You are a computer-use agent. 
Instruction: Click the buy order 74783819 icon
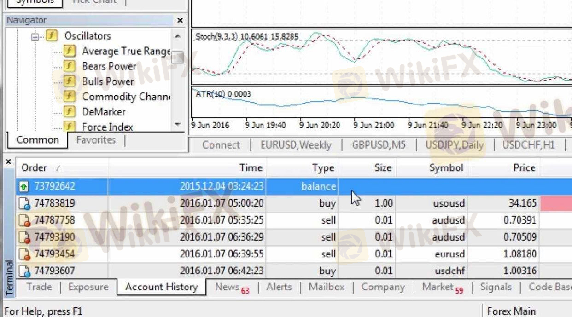click(x=24, y=203)
